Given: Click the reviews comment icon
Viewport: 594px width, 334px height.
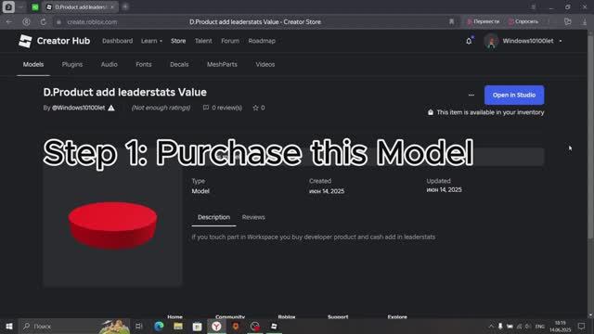Looking at the screenshot, I should [206, 108].
